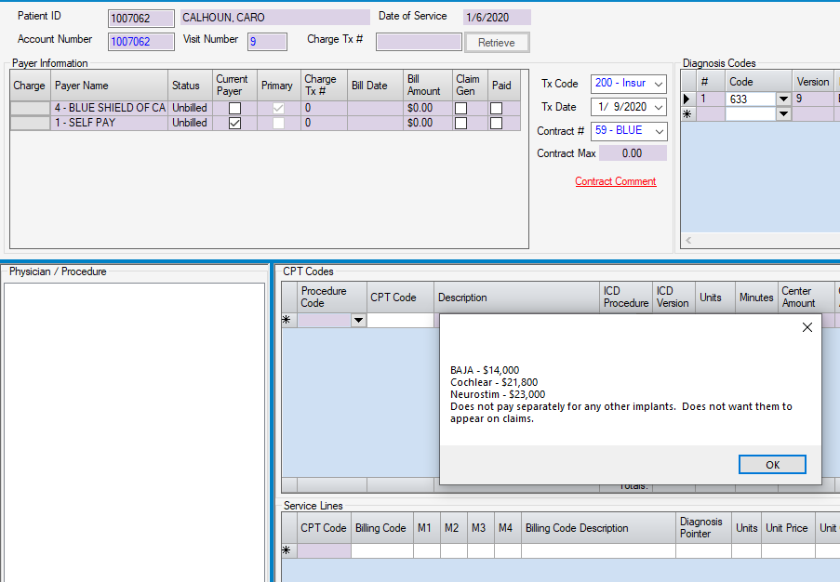The height and width of the screenshot is (582, 840).
Task: Expand the Procedure Code dropdown in CPT Codes
Action: pos(358,321)
